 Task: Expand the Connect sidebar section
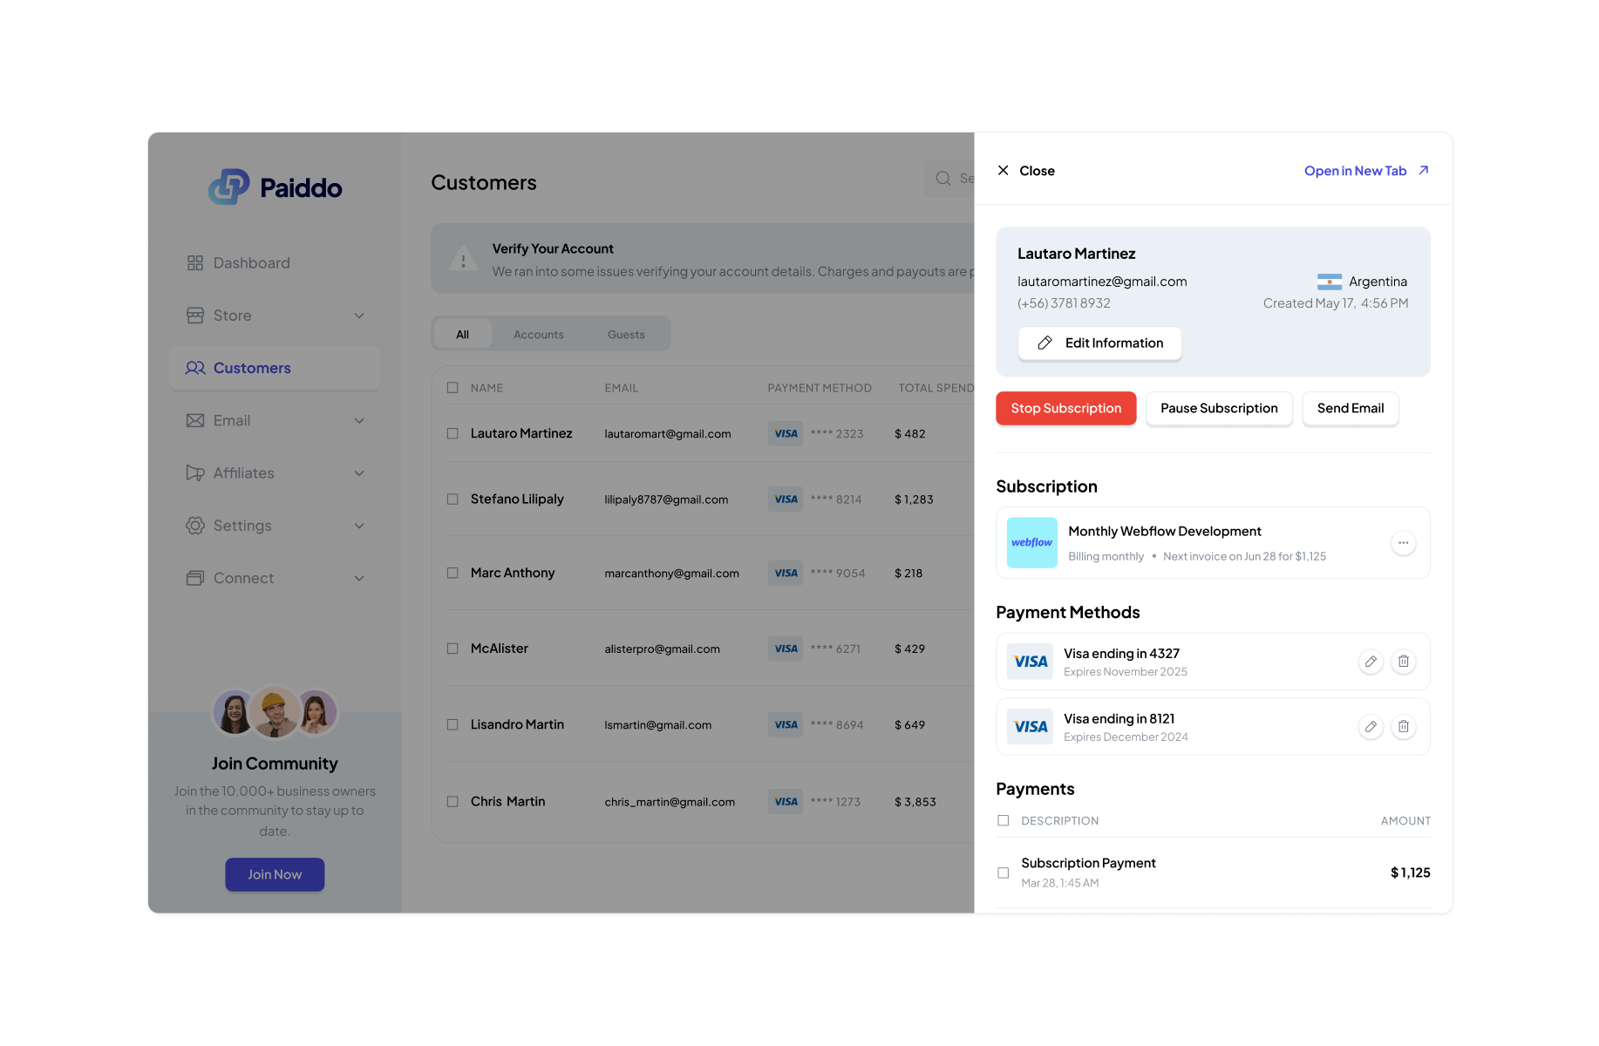tap(359, 577)
